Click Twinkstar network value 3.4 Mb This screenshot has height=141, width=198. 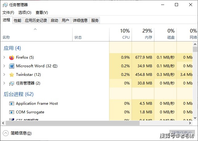click(186, 75)
